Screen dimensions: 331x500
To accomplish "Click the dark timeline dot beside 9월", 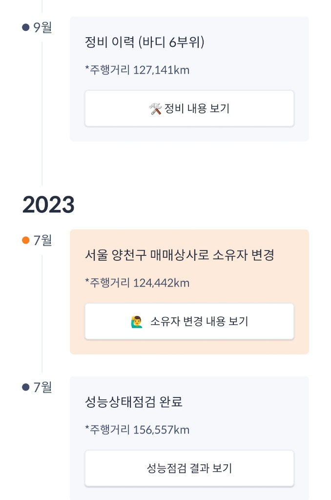I will 26,27.
